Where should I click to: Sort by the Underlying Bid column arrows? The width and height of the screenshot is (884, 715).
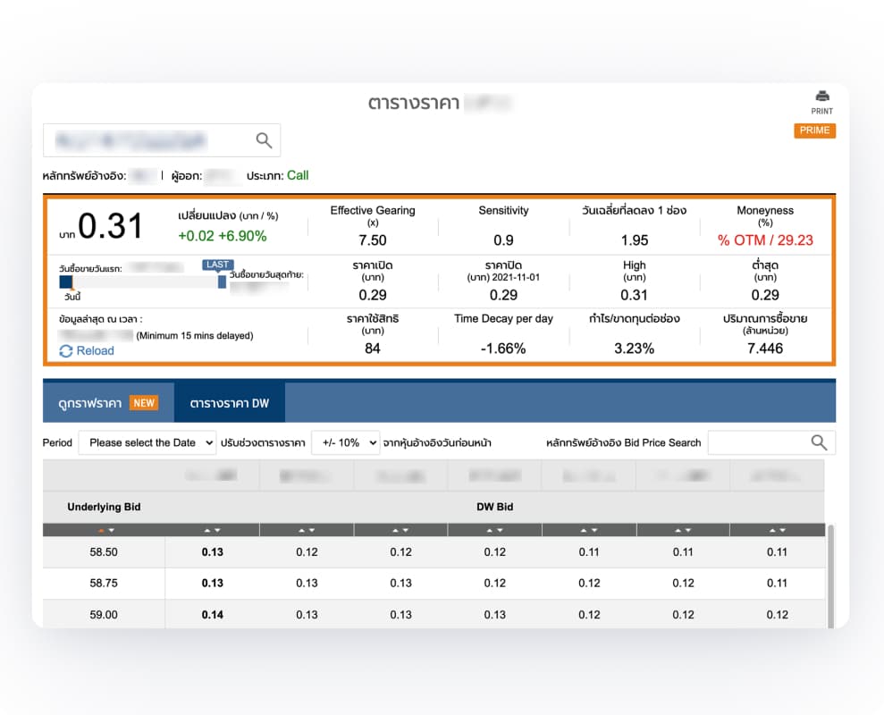tap(105, 530)
